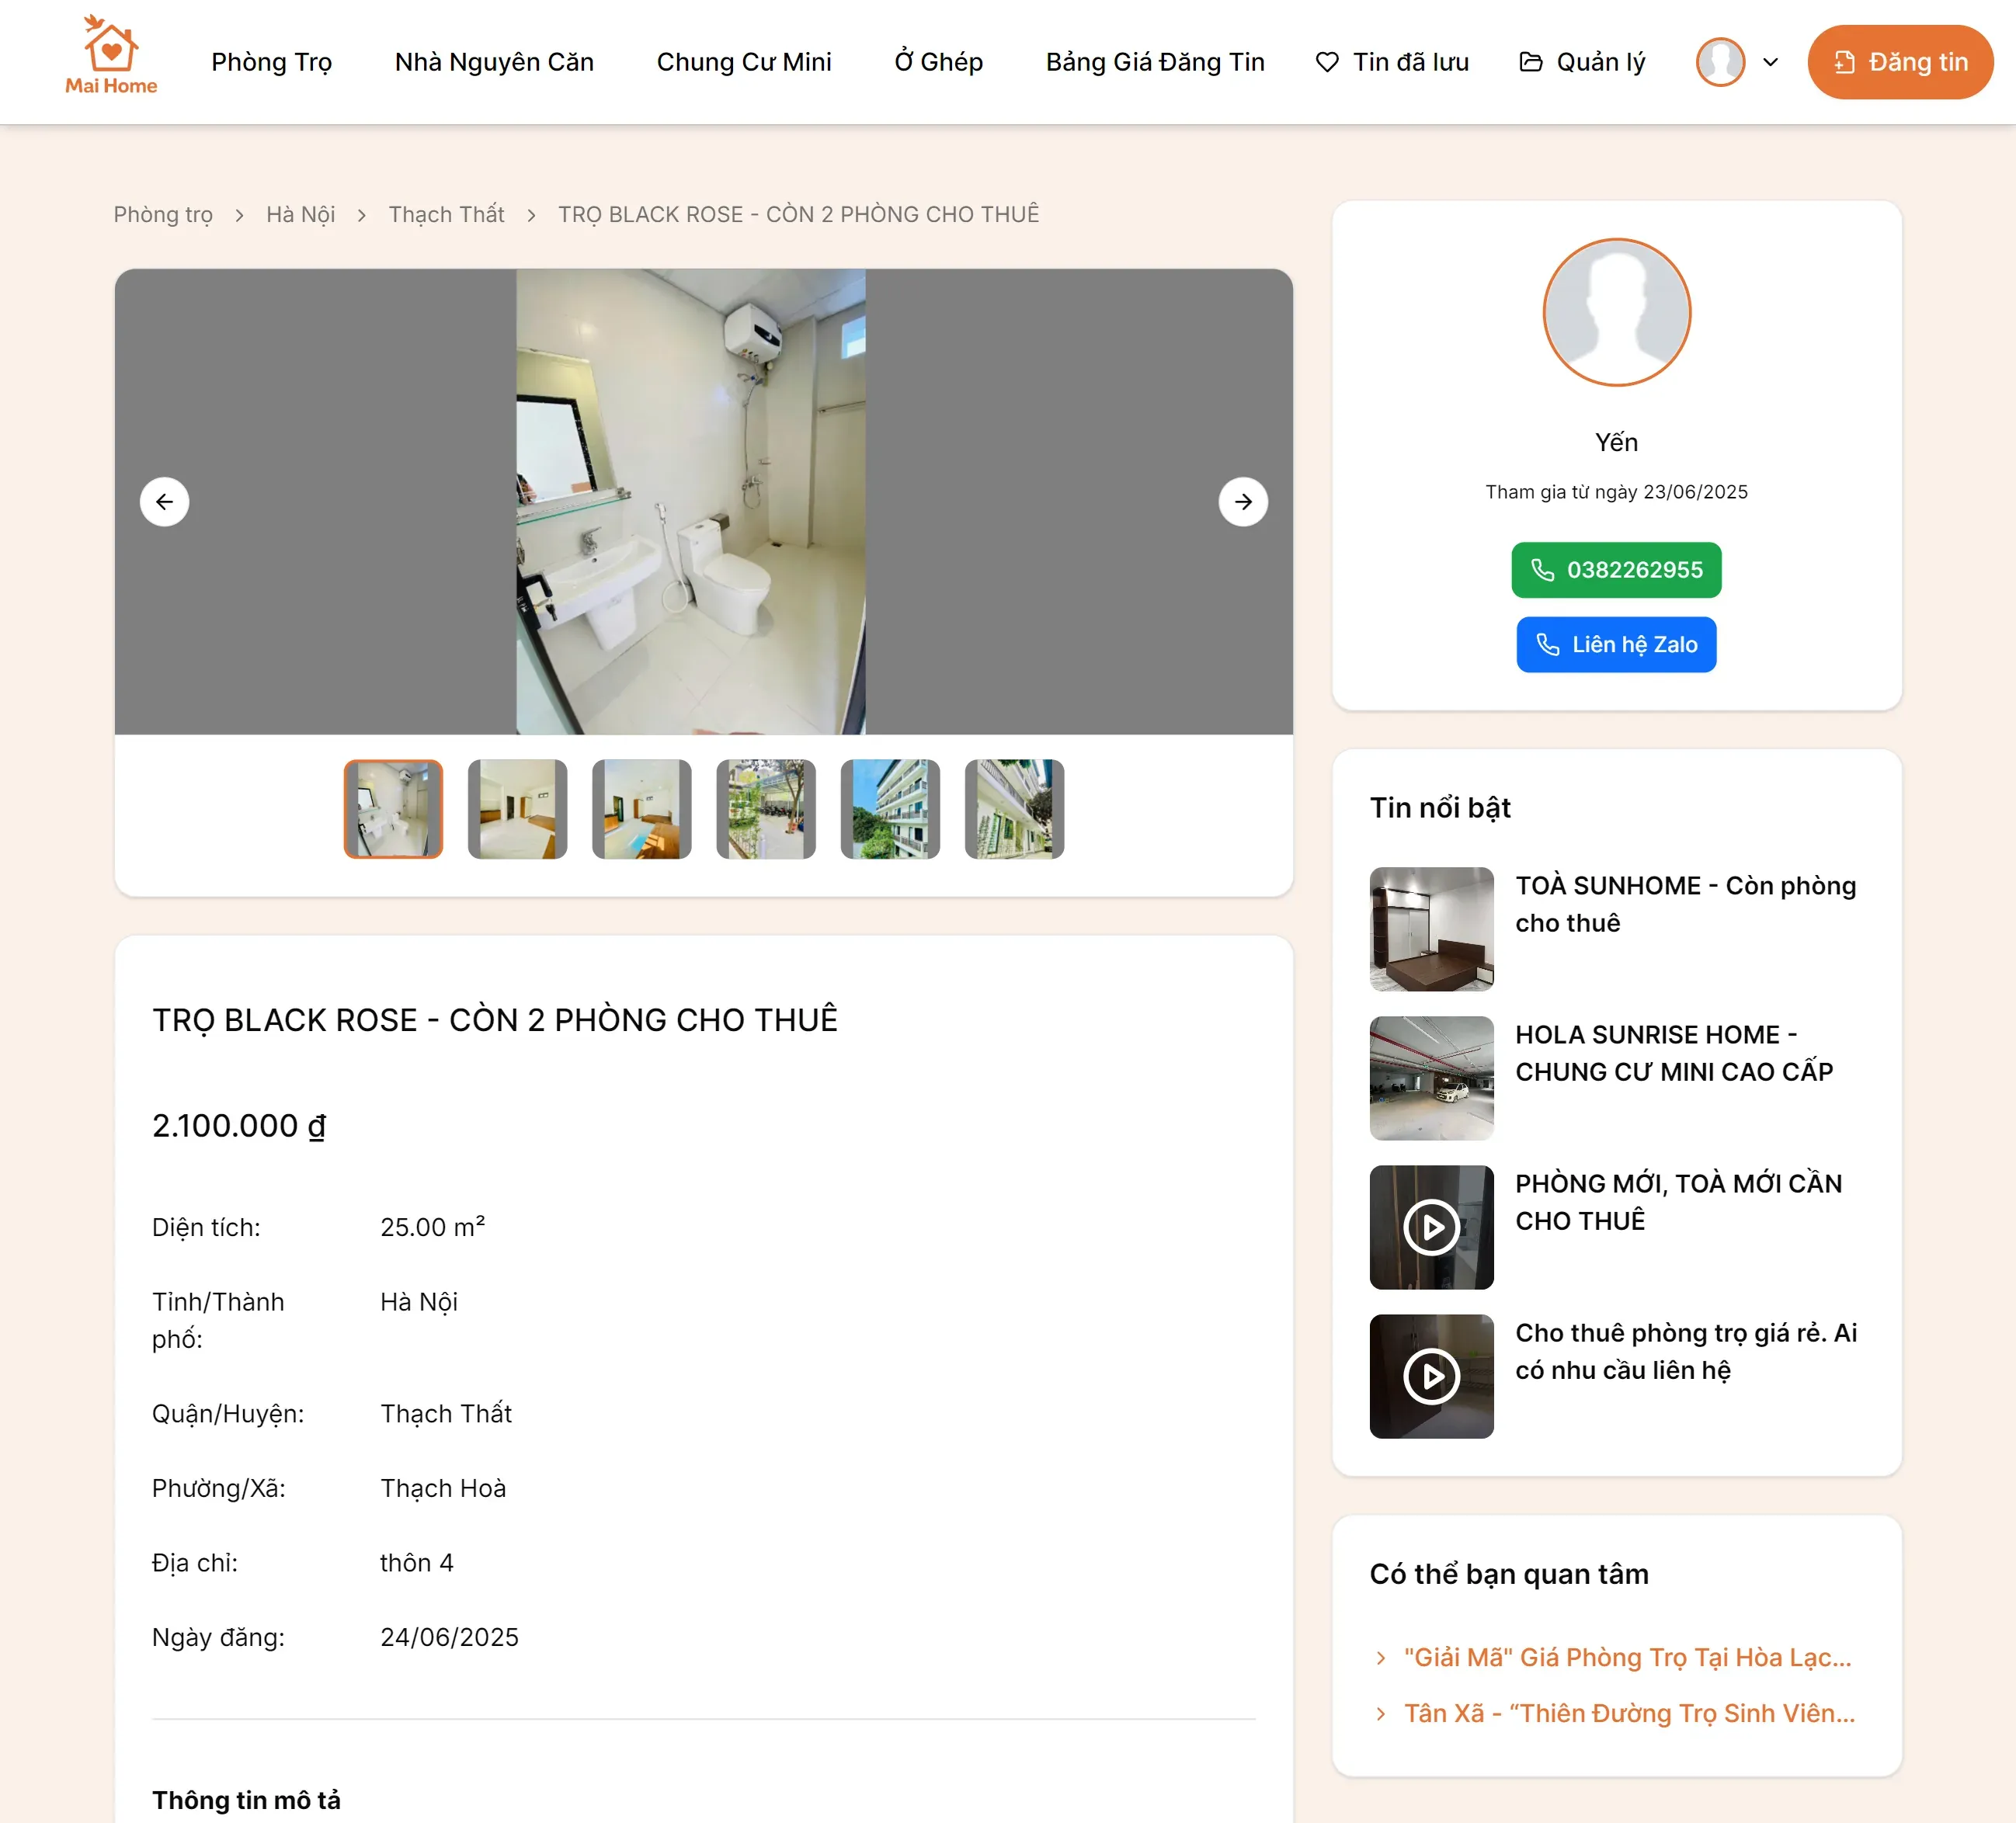This screenshot has width=2016, height=1823.
Task: Open Tân Xã Thiên Đường Trọ article
Action: coord(1629,1713)
